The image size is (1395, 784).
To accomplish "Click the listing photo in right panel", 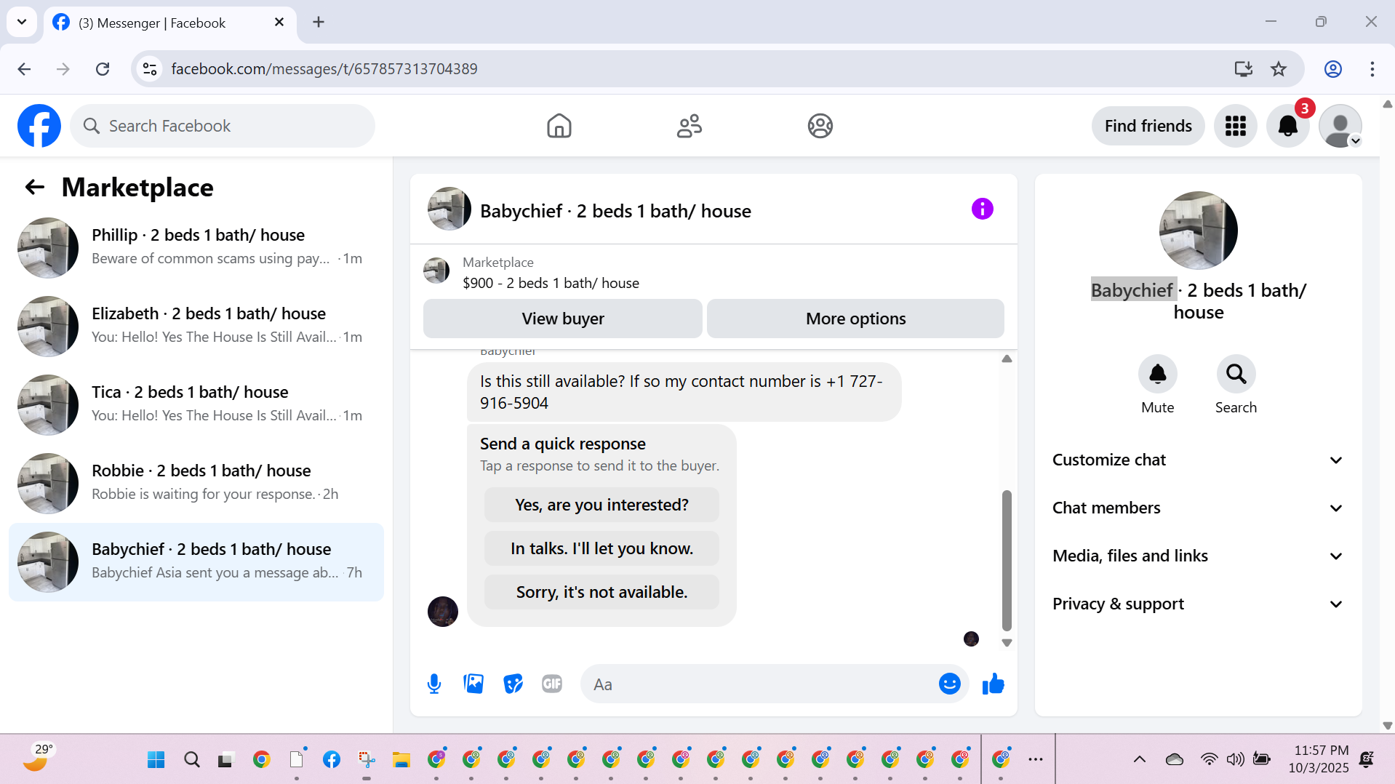I will [1198, 231].
